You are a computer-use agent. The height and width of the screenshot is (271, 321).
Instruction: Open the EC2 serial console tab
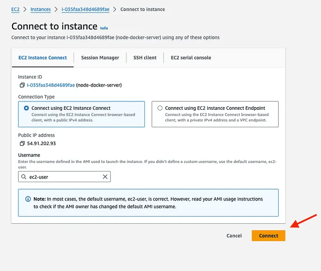[x=191, y=58]
